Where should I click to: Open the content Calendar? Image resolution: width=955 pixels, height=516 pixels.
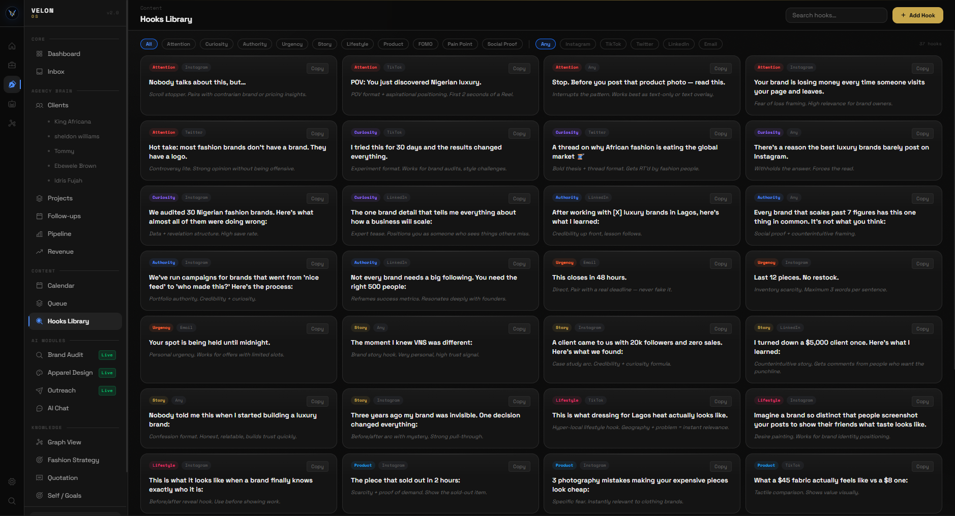tap(75, 286)
